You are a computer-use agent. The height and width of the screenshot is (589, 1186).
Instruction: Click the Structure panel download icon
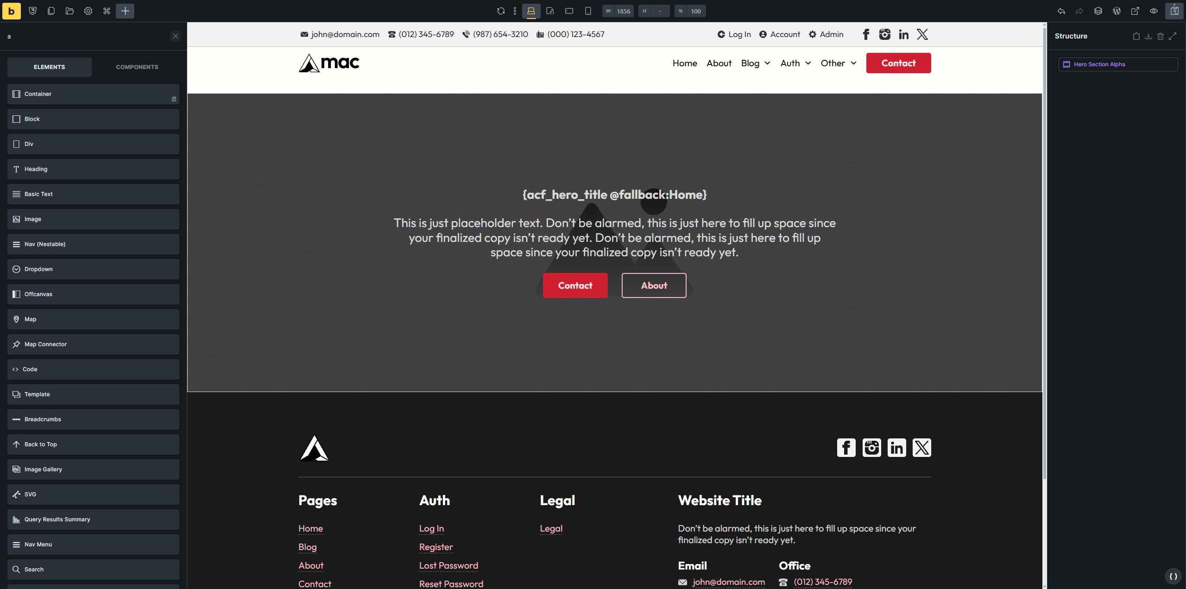(1148, 36)
